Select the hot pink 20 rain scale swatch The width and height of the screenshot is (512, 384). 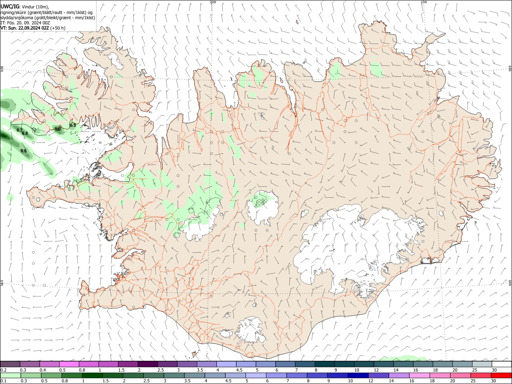point(460,376)
